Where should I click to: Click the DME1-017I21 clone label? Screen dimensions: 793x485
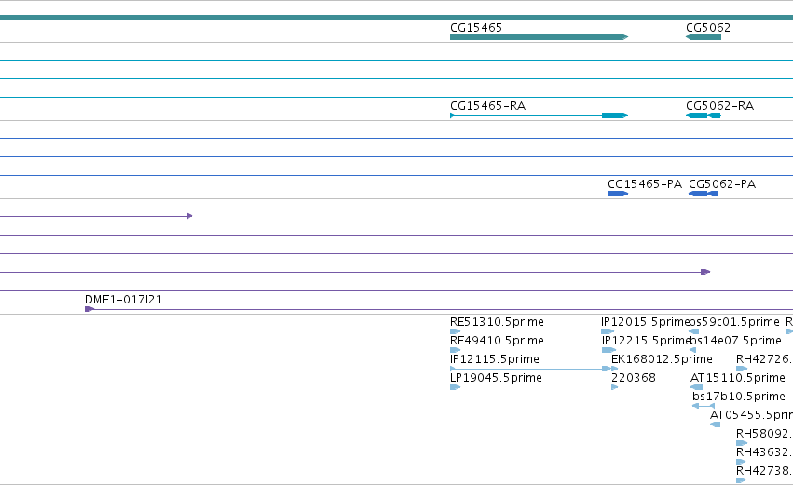(x=124, y=300)
